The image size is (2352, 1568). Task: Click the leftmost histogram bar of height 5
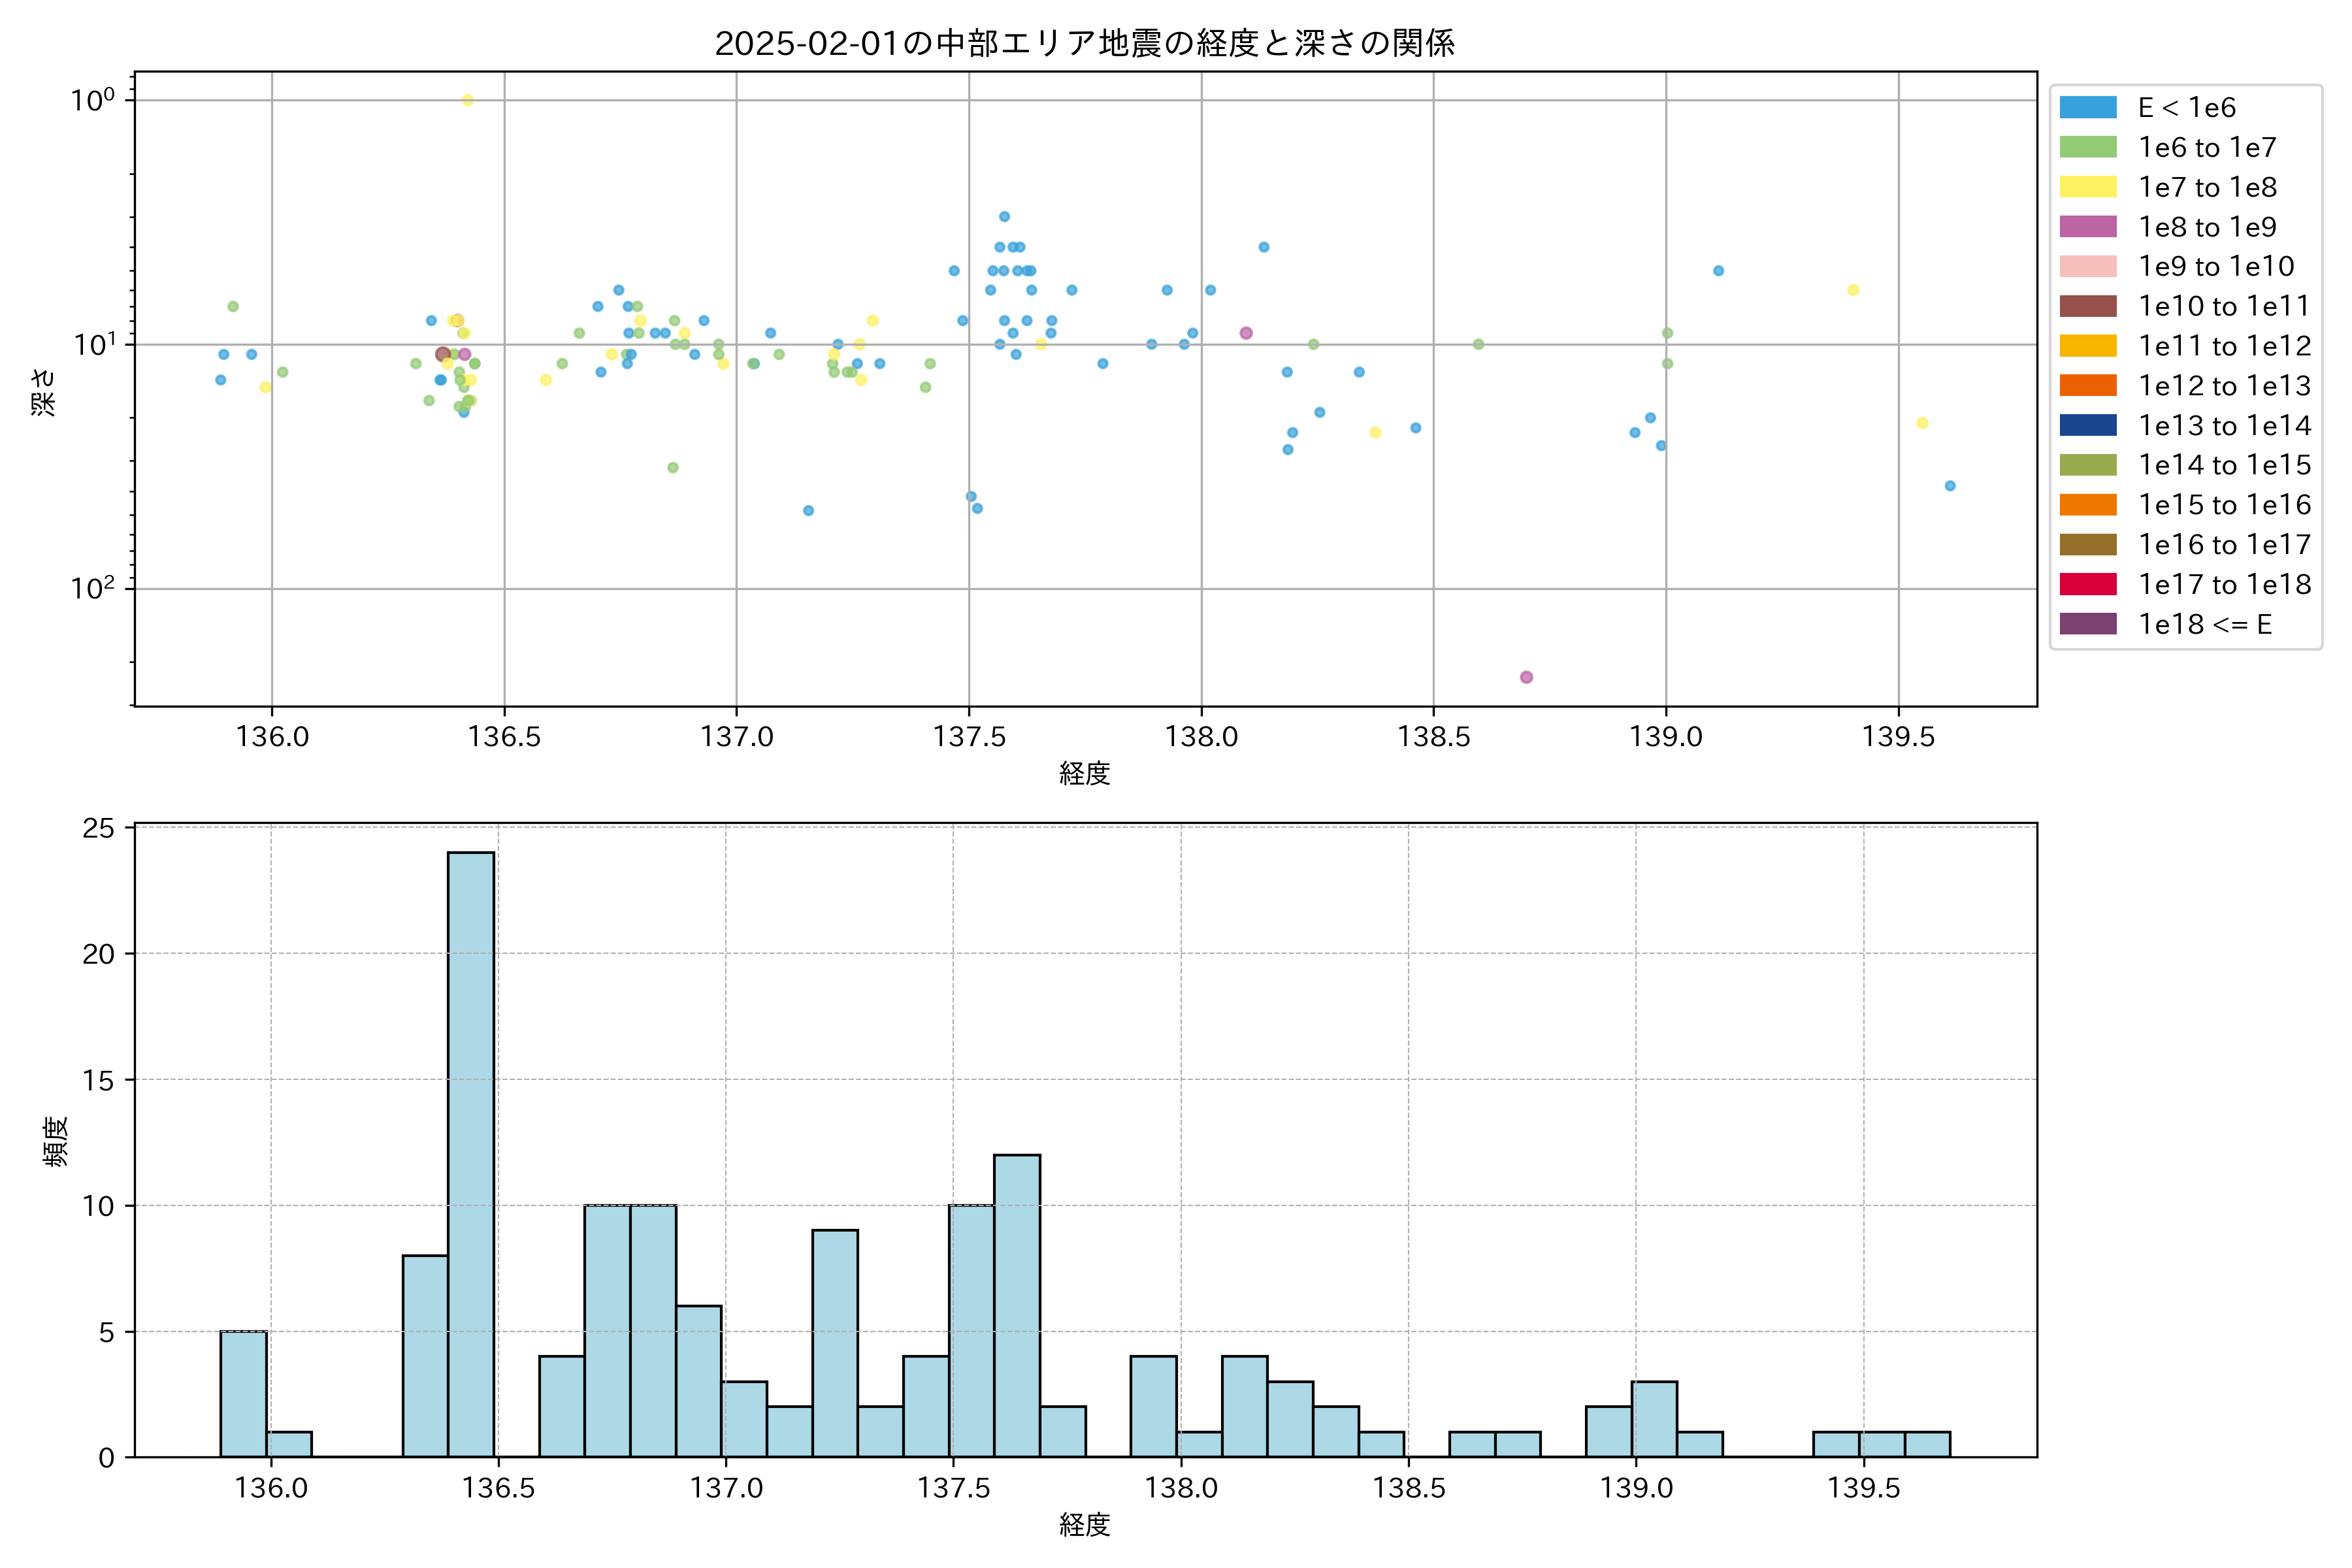(243, 1394)
